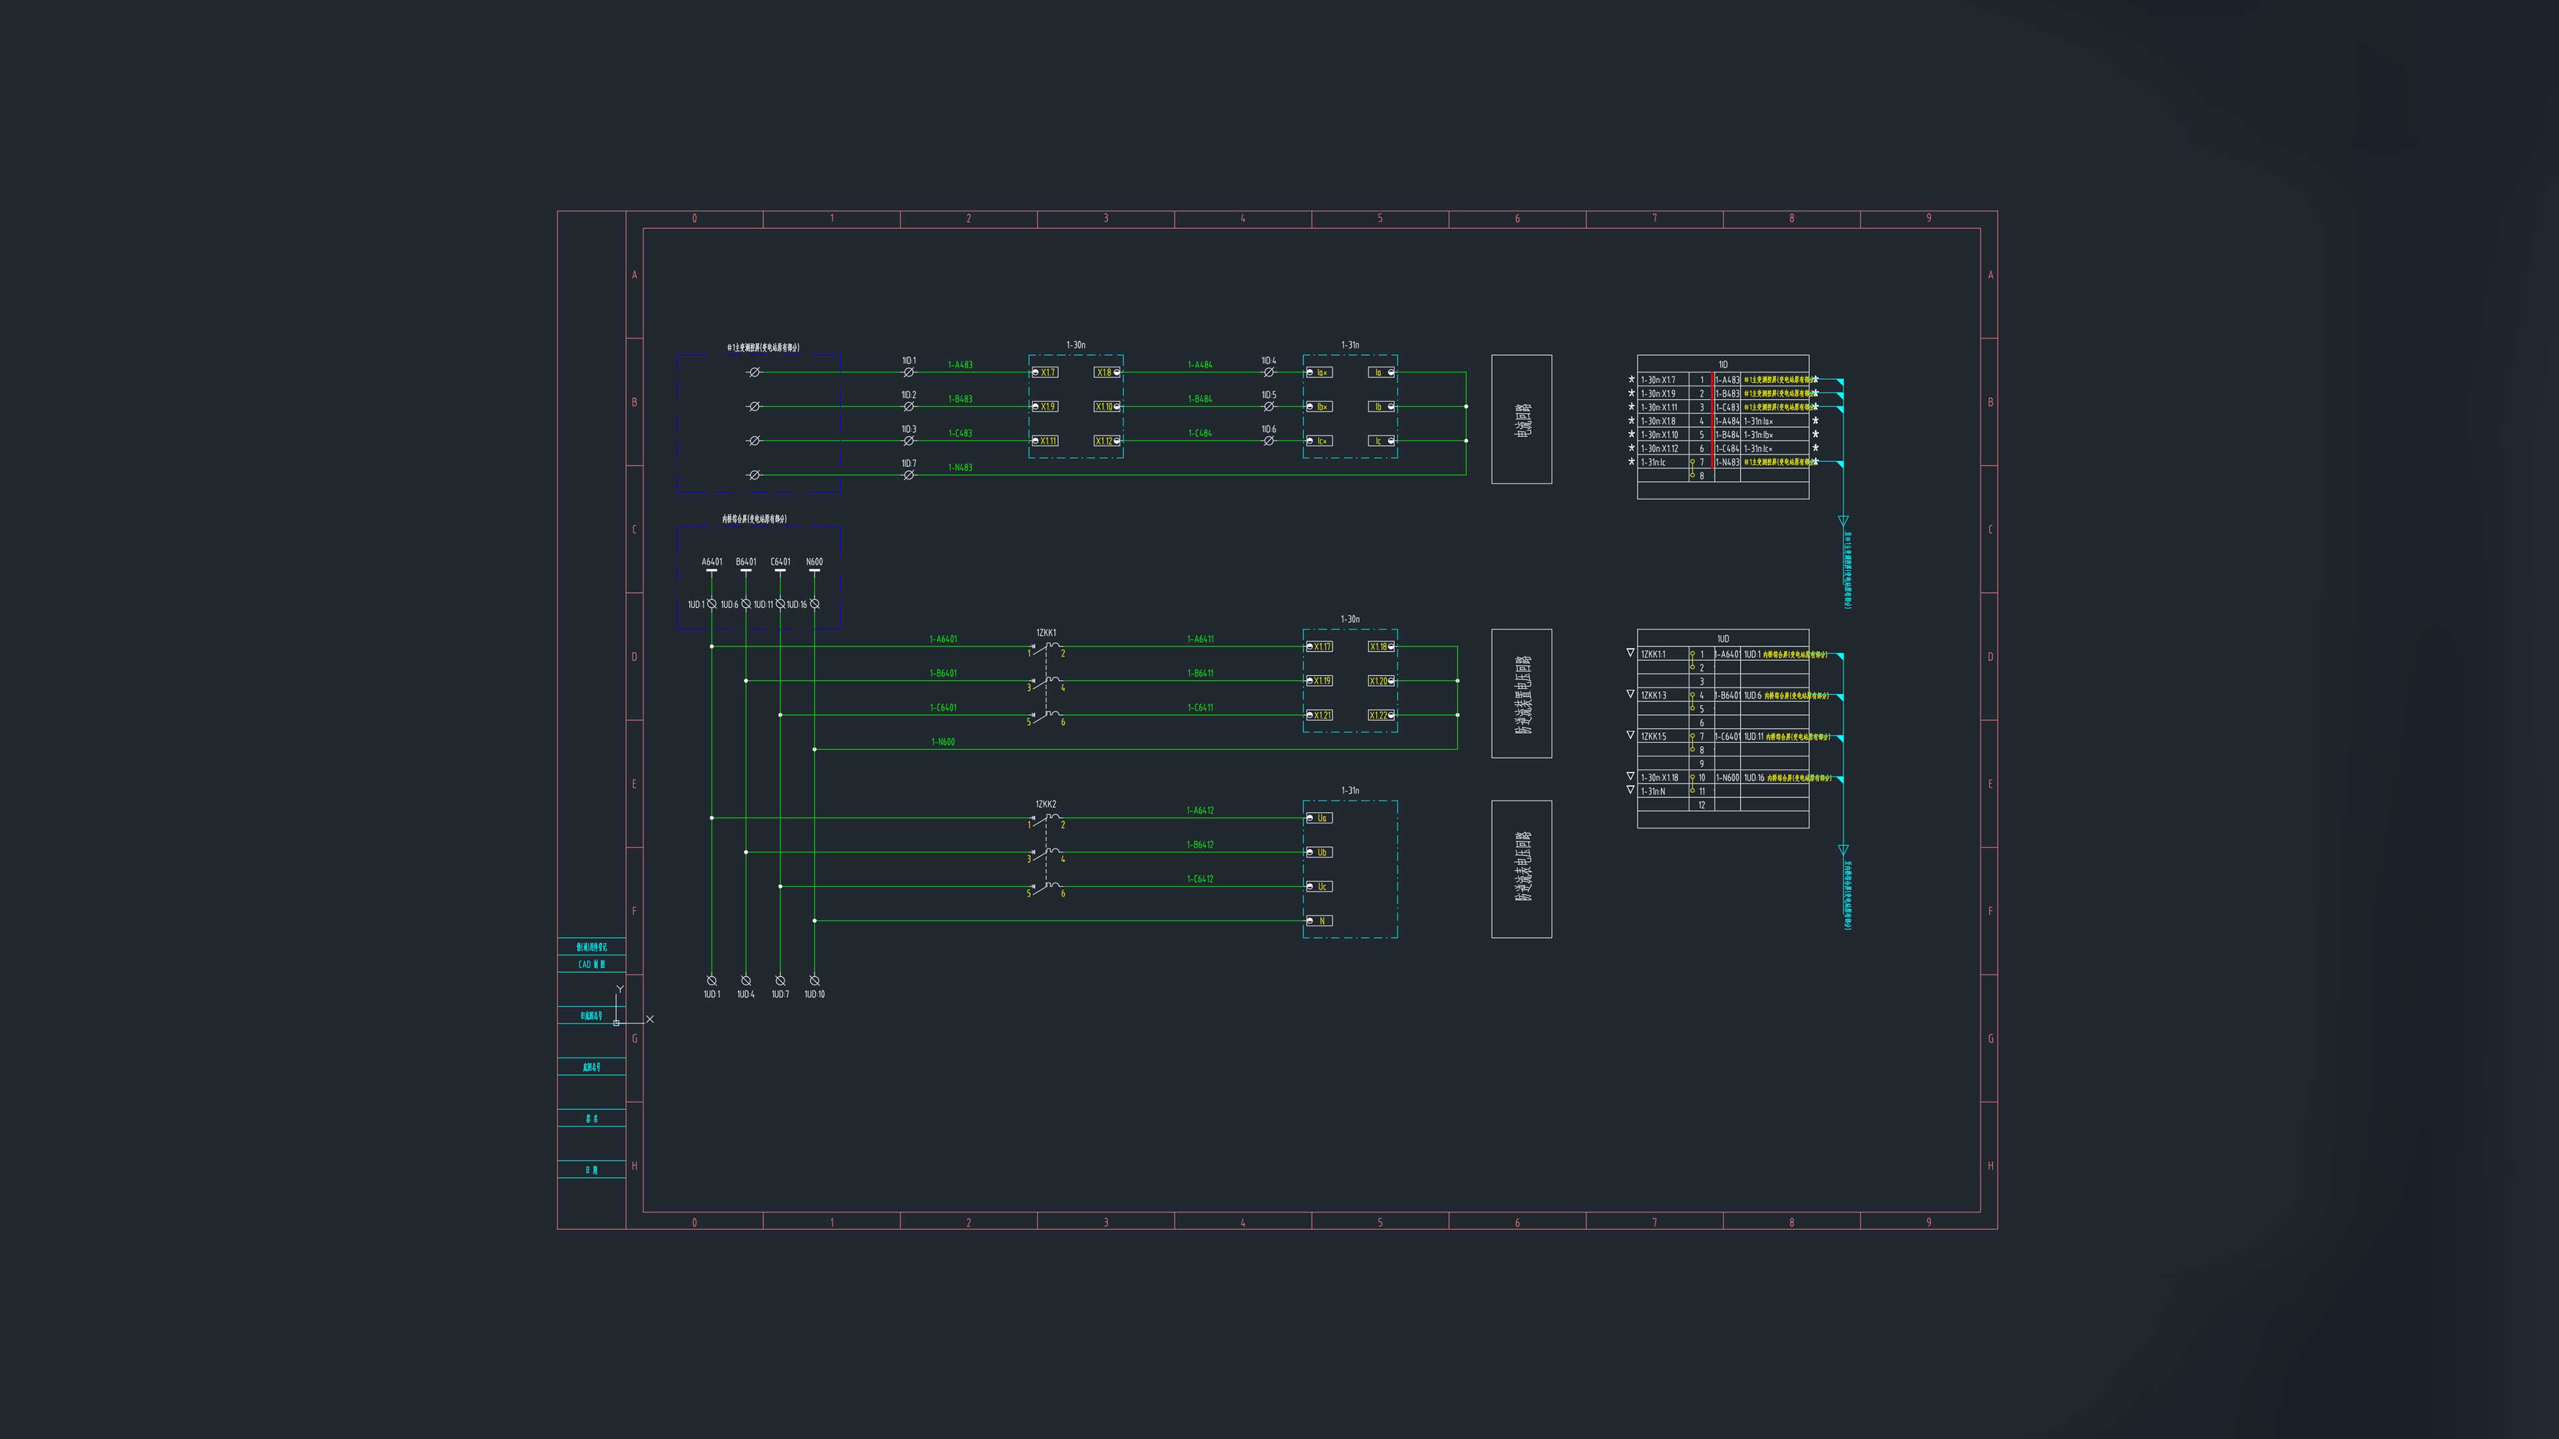Click the 1UD:10 terminal at bottom
Viewport: 2559px width, 1439px height.
click(814, 980)
